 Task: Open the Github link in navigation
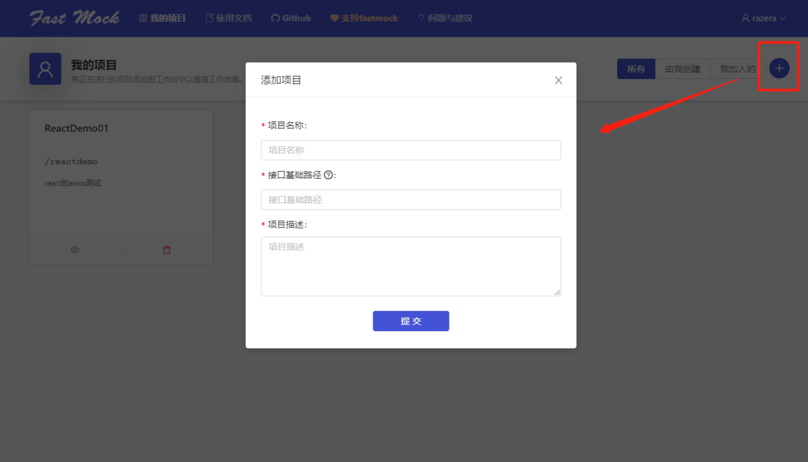tap(291, 18)
